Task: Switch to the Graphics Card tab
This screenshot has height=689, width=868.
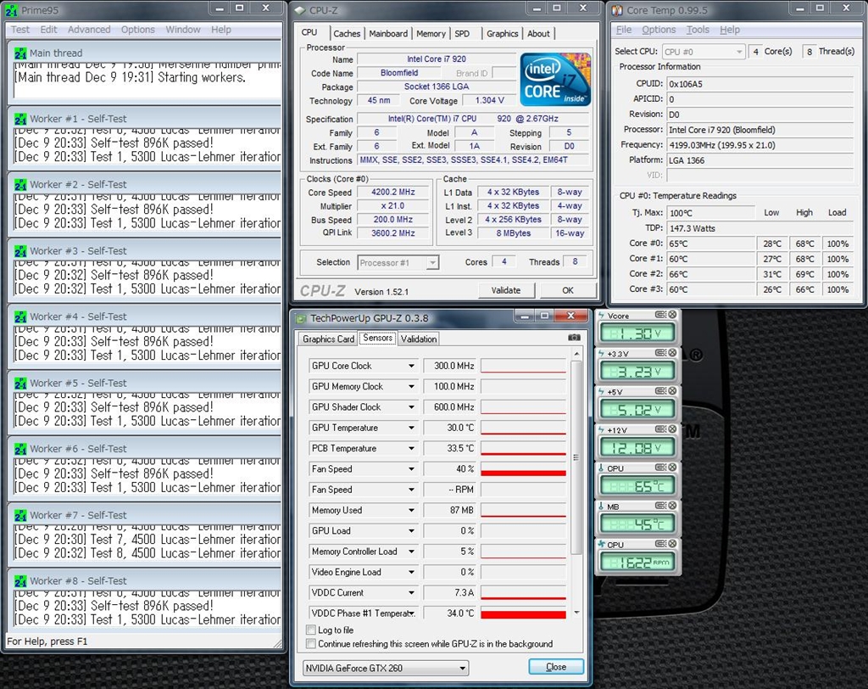Action: click(x=328, y=339)
